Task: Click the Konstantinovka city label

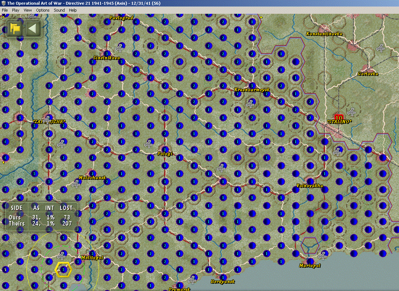Action: [x=324, y=34]
